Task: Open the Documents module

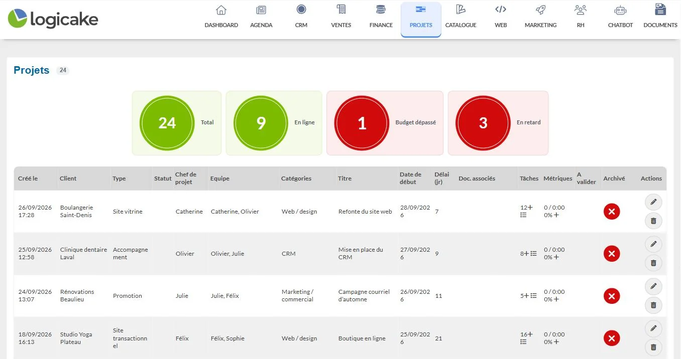Action: point(660,16)
